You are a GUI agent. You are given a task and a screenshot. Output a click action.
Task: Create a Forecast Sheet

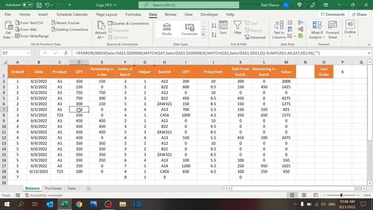pyautogui.click(x=332, y=30)
